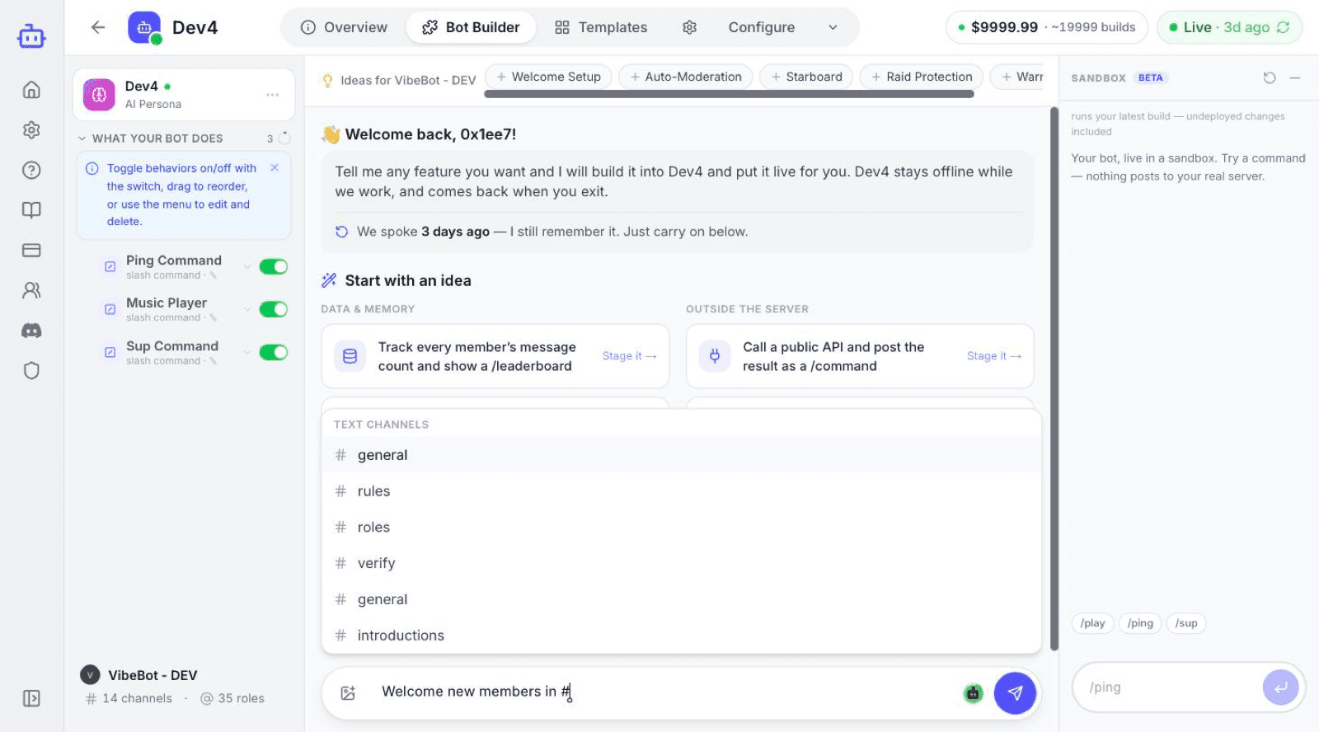The height and width of the screenshot is (732, 1319).
Task: Toggle off the Ping Command switch
Action: click(274, 266)
